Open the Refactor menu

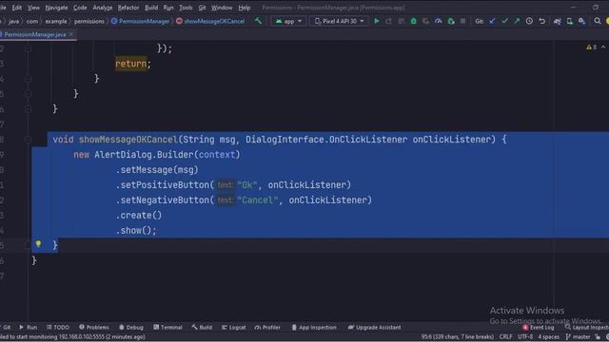tap(128, 8)
